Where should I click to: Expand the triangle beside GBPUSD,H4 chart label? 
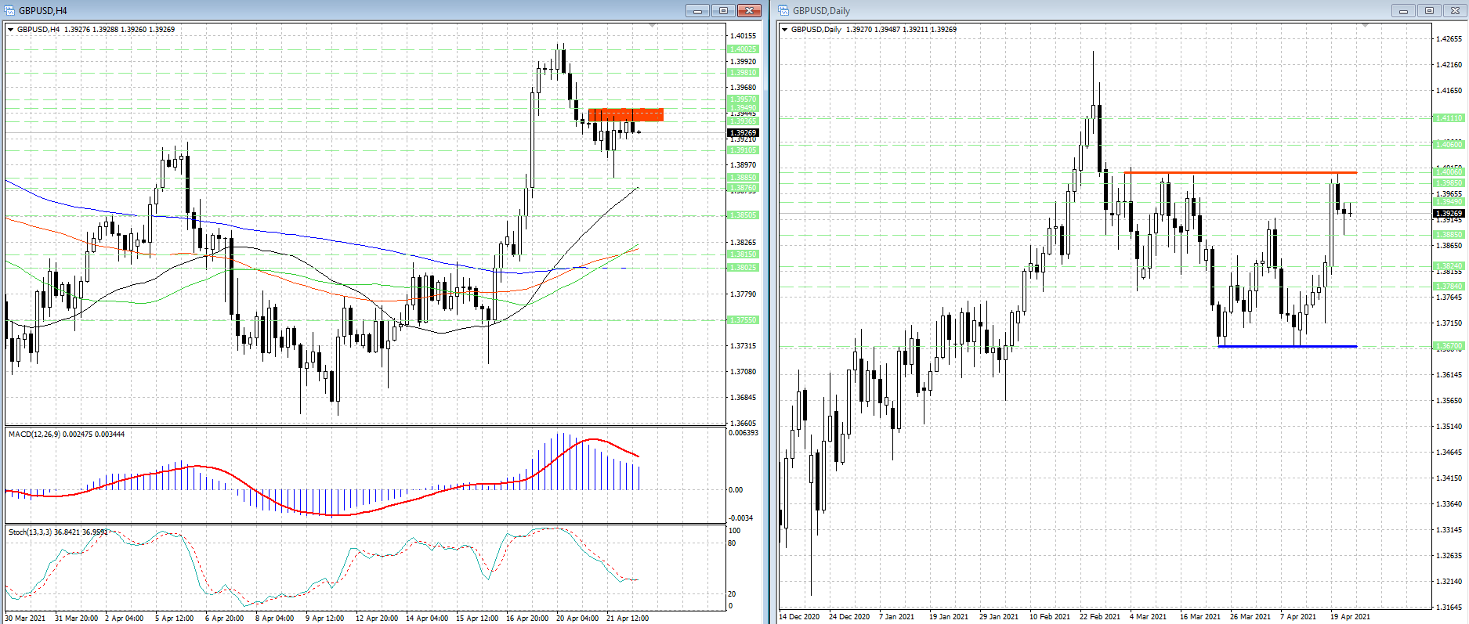pyautogui.click(x=10, y=30)
